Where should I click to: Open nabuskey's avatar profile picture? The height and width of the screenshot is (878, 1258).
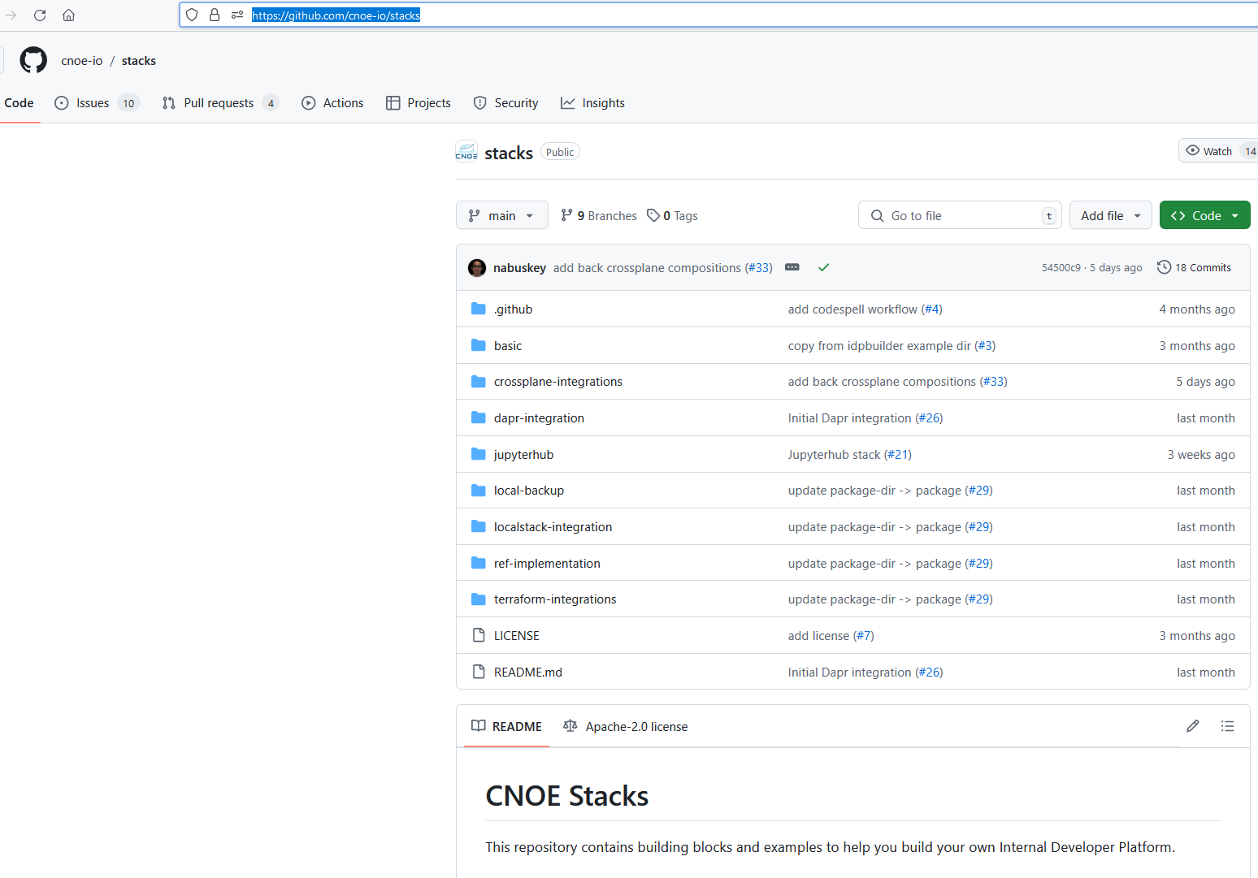[x=477, y=267]
